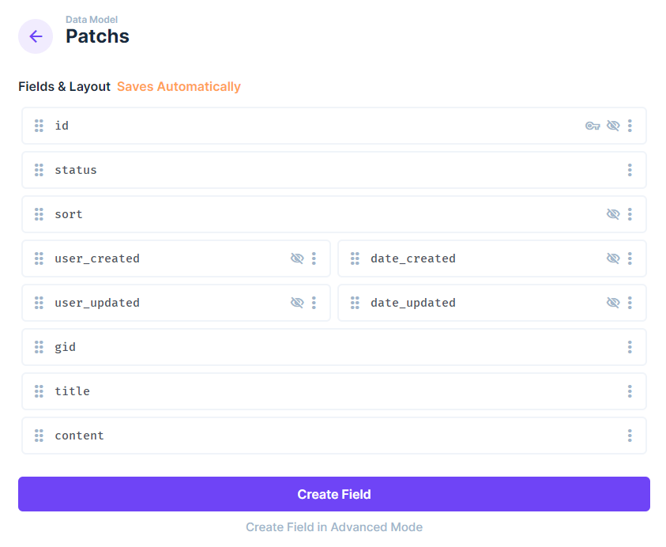Toggle visibility for date_updated
This screenshot has width=666, height=547.
tap(614, 303)
